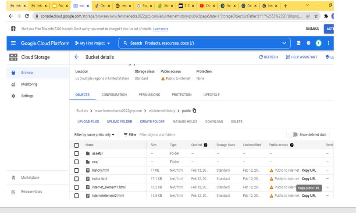The height and width of the screenshot is (213, 356).
Task: Open Buckets breadcrumb link
Action: (x=82, y=111)
